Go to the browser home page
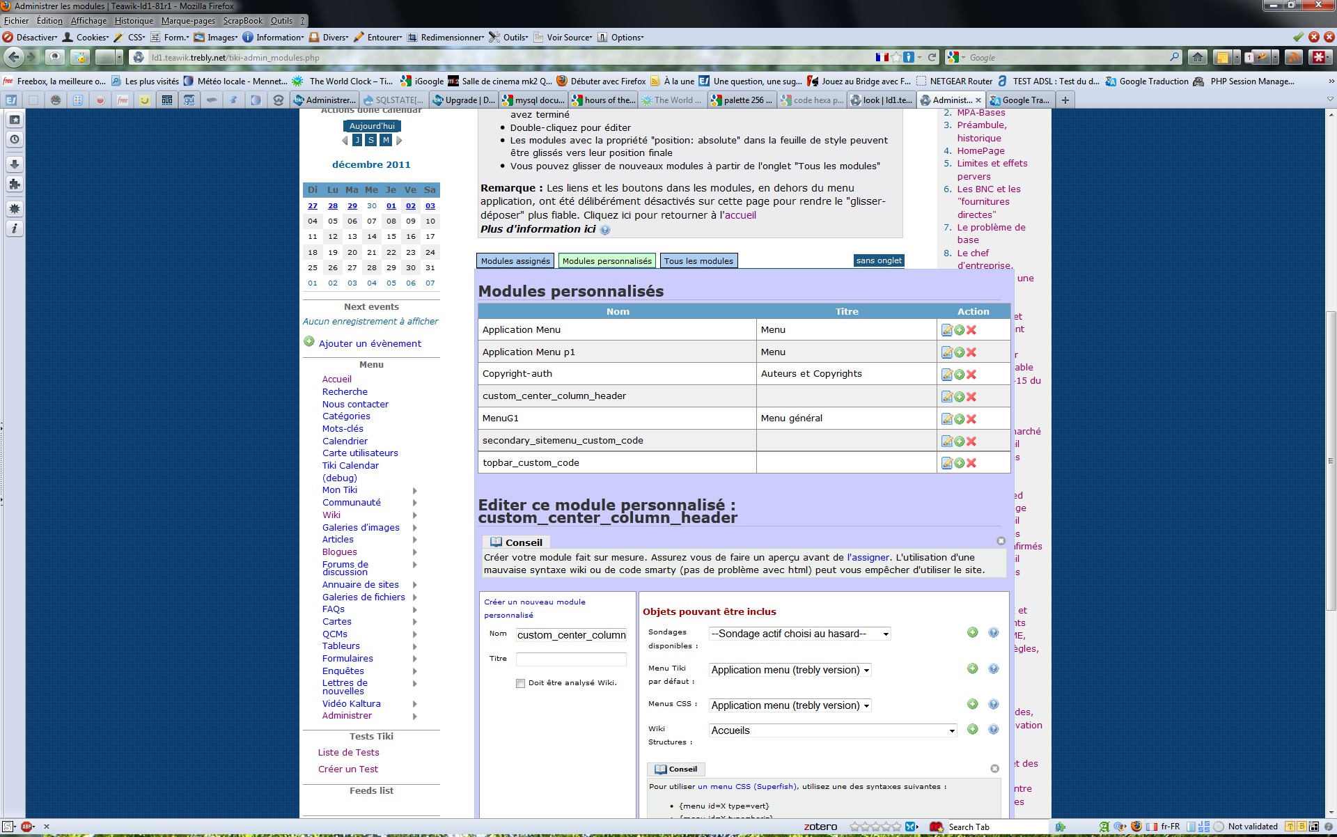This screenshot has width=1337, height=837. [x=1198, y=57]
